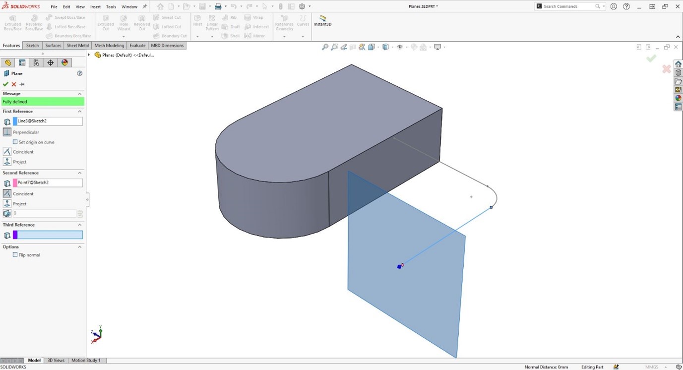Click the View Orientation color wheel icon
683x370 pixels.
[x=63, y=62]
